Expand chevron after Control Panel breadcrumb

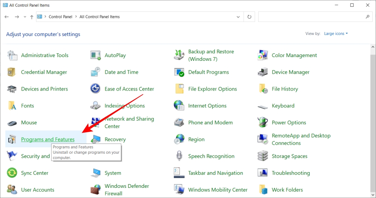(76, 17)
